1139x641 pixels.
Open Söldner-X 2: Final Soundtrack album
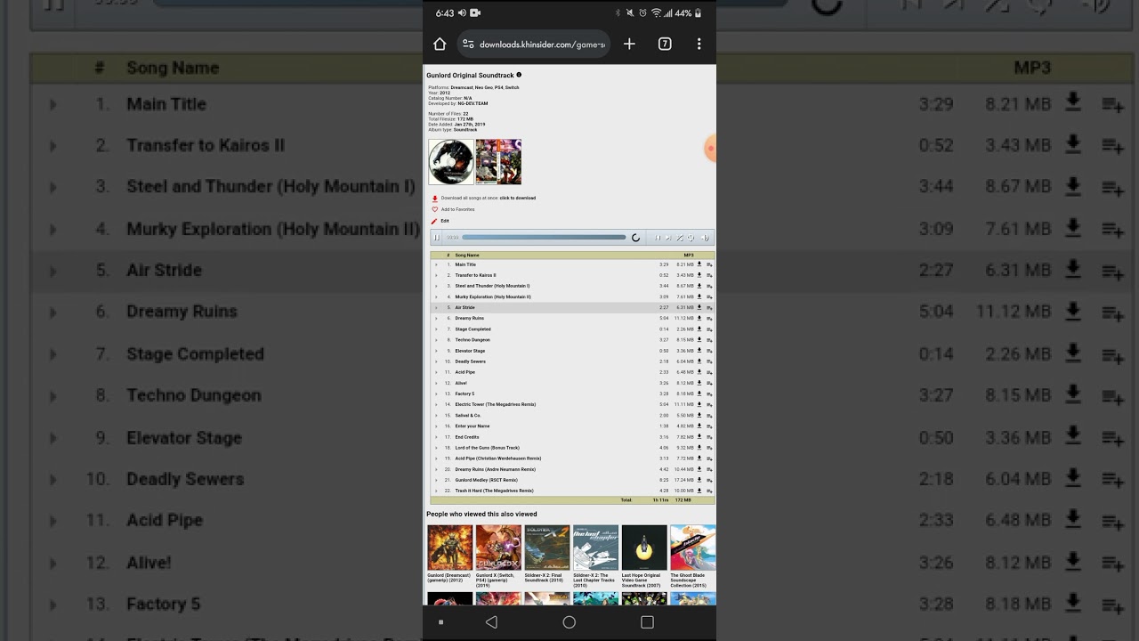(x=547, y=548)
